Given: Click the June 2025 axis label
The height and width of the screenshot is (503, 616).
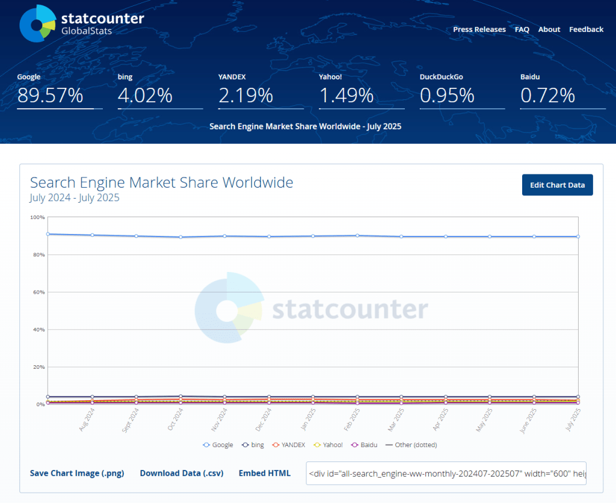Looking at the screenshot, I should tap(528, 421).
